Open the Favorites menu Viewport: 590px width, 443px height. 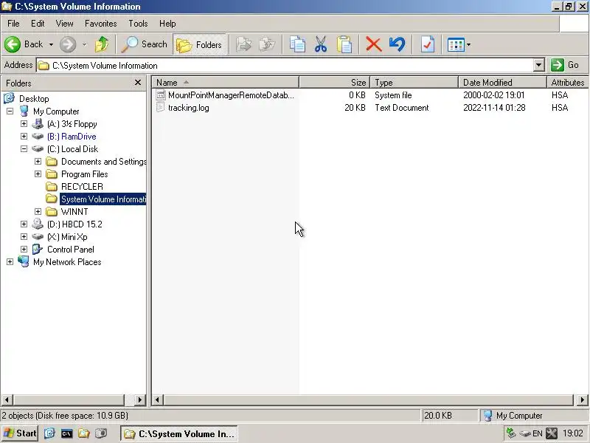pos(100,24)
